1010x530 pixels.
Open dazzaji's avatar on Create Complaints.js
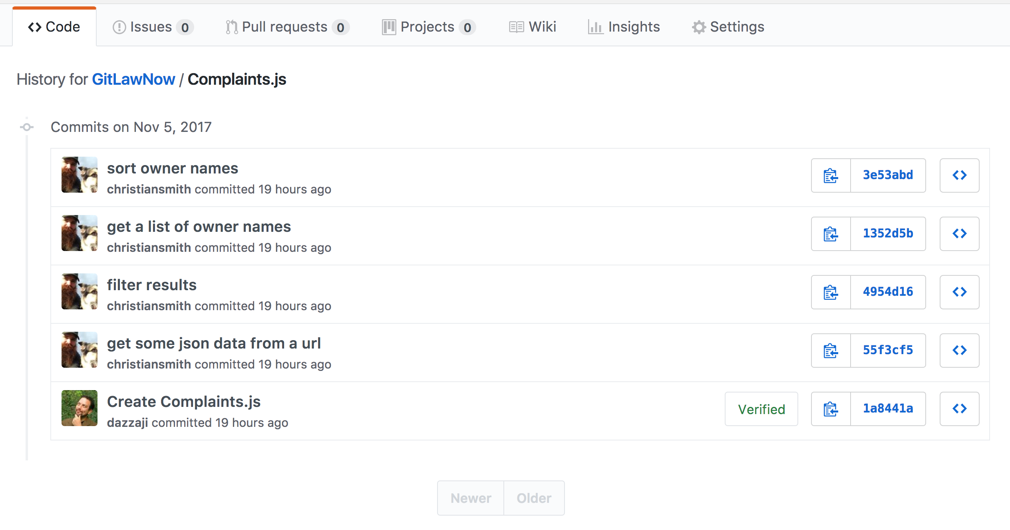tap(80, 408)
